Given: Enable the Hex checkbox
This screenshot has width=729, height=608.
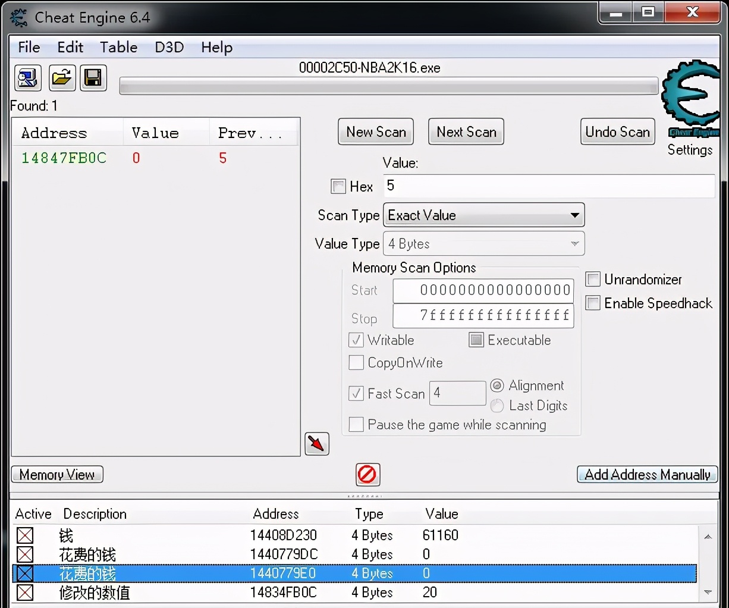Looking at the screenshot, I should [x=338, y=186].
